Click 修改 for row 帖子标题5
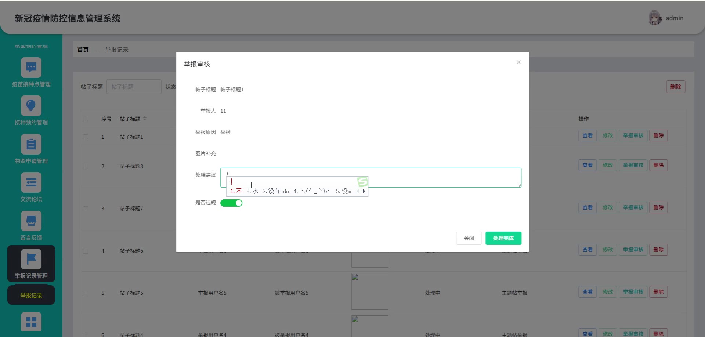This screenshot has width=705, height=337. click(608, 292)
